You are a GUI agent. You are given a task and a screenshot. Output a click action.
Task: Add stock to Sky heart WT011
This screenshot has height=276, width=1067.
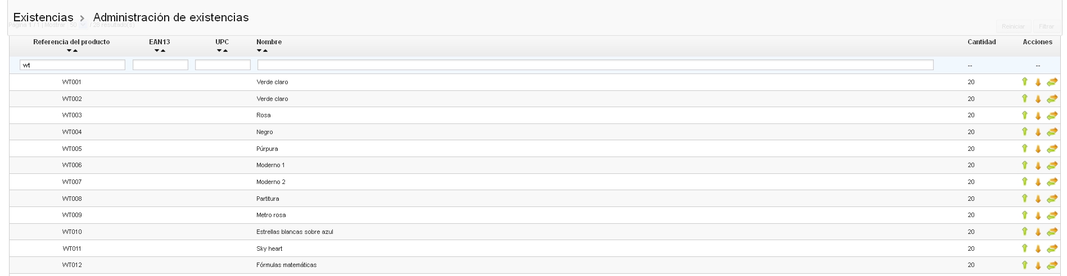pos(1024,248)
